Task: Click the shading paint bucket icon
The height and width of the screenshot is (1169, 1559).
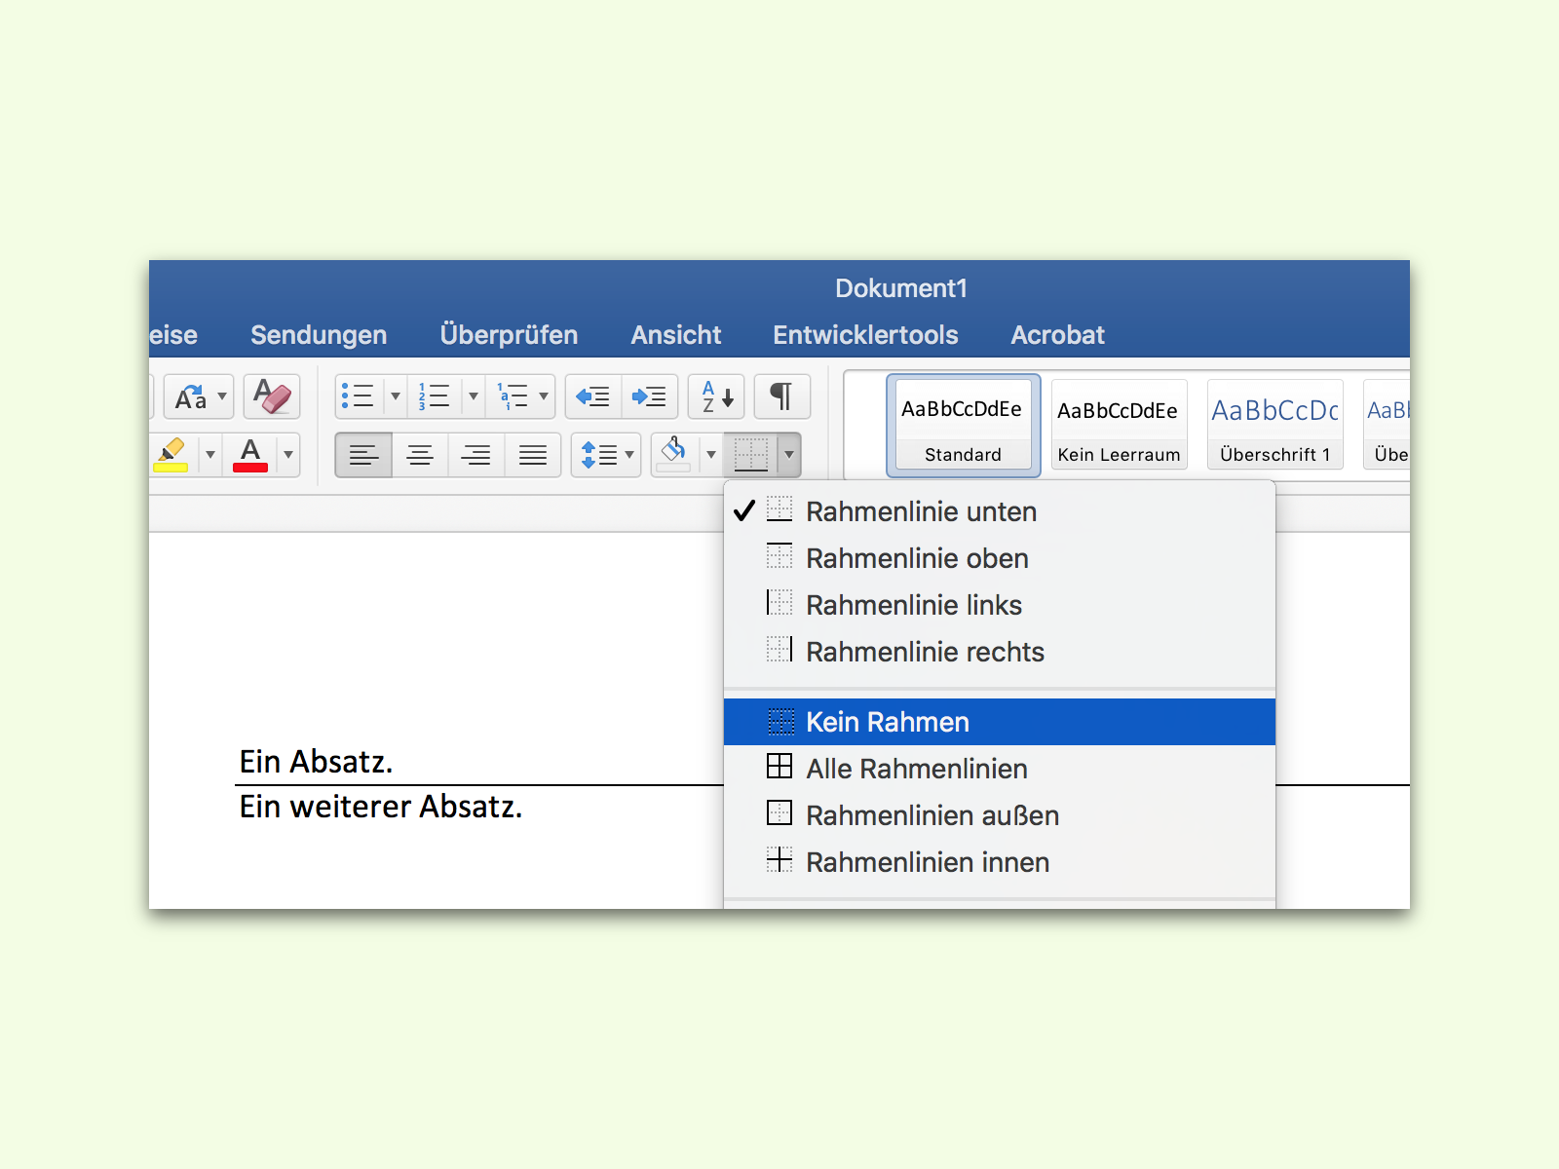Action: coord(674,455)
